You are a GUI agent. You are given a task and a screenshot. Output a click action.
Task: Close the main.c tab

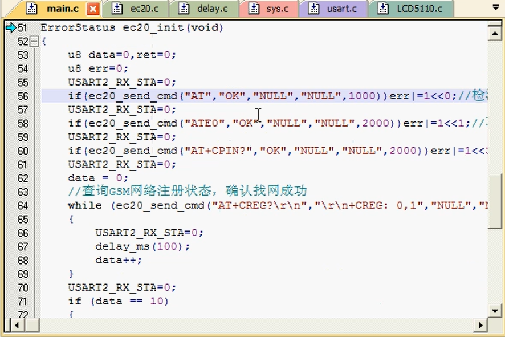point(93,9)
